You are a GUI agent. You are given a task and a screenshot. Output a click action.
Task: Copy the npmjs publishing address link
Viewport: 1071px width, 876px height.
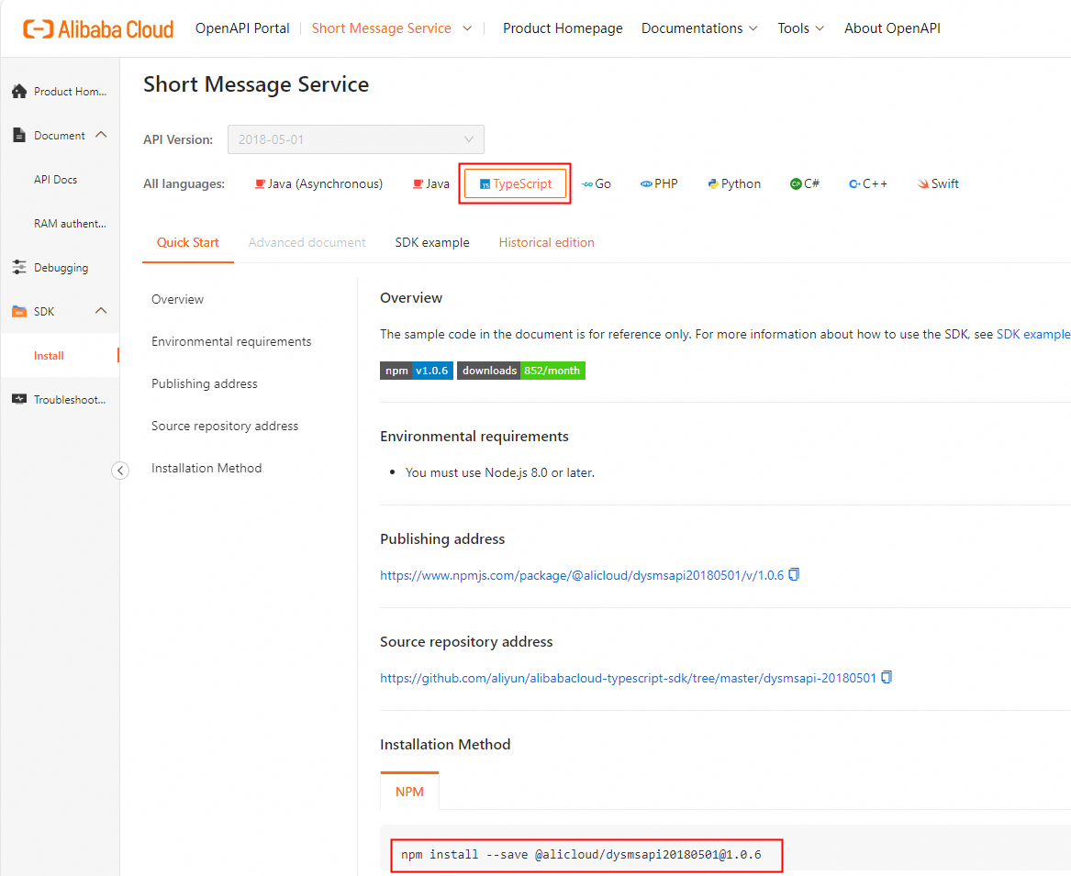point(794,574)
